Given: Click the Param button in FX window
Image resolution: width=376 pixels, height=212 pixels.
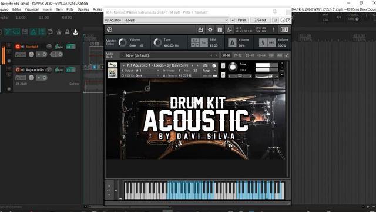Looking at the screenshot, I should 242,20.
